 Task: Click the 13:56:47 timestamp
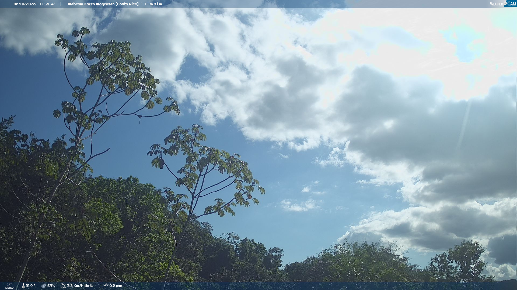[x=47, y=4]
